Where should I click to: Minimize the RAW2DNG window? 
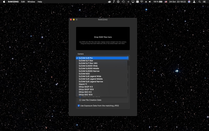click(x=74, y=20)
